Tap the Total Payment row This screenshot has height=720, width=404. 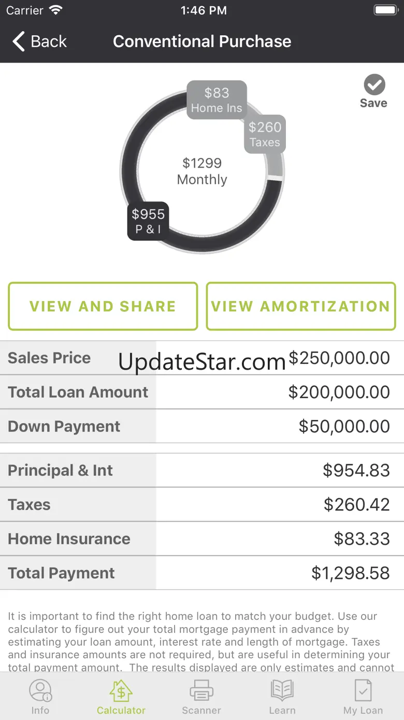202,573
